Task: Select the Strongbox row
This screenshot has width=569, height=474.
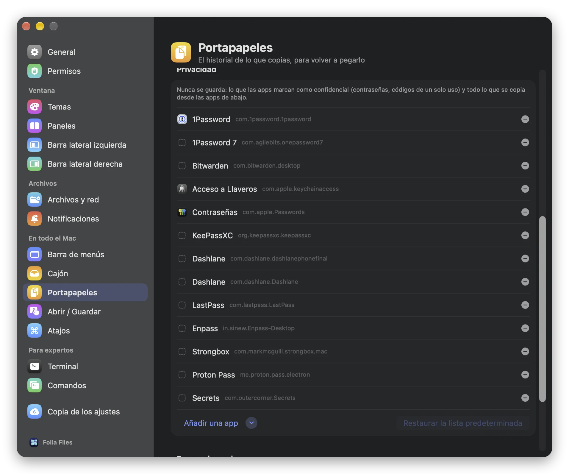Action: pyautogui.click(x=353, y=352)
